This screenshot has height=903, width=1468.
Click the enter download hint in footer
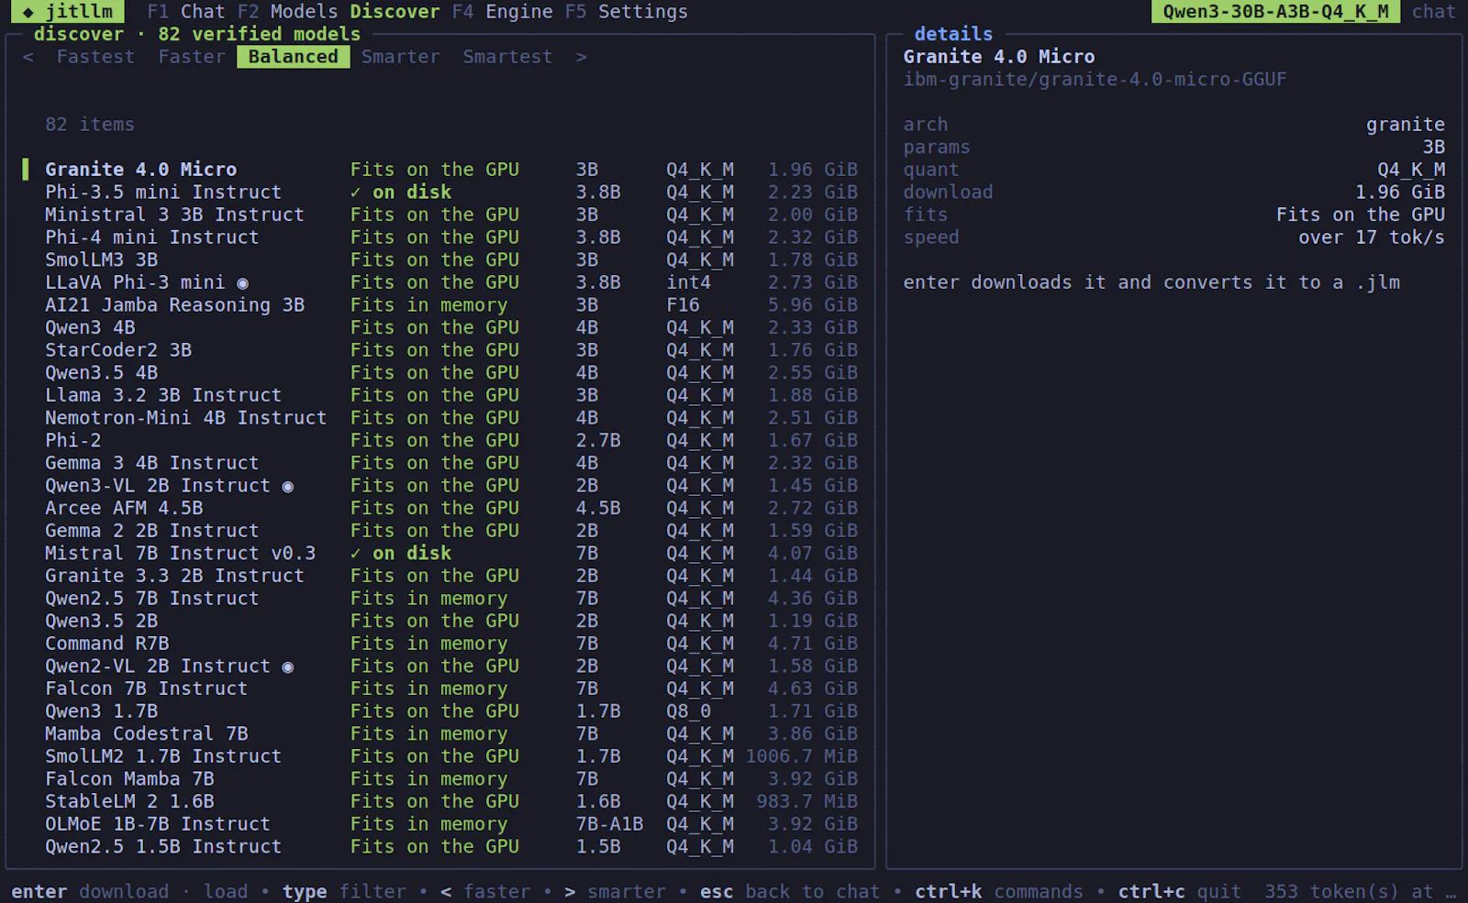point(90,892)
